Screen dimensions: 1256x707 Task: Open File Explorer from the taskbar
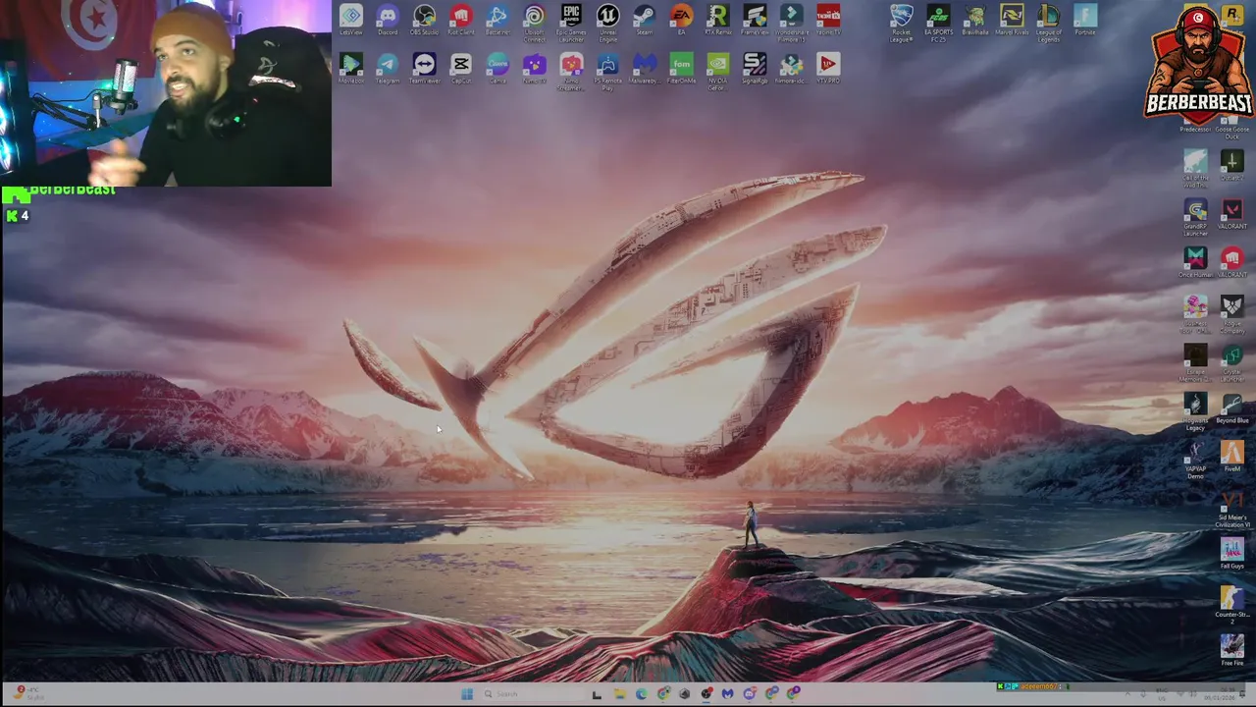point(619,694)
